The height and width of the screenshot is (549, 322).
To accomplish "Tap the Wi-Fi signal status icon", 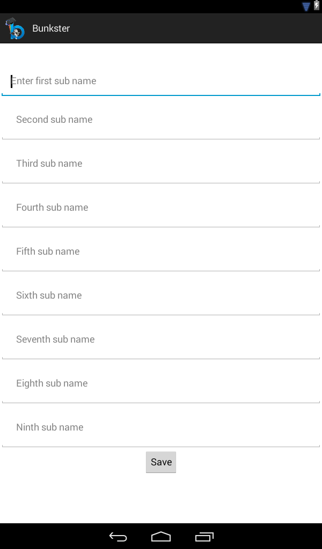I will pos(306,6).
